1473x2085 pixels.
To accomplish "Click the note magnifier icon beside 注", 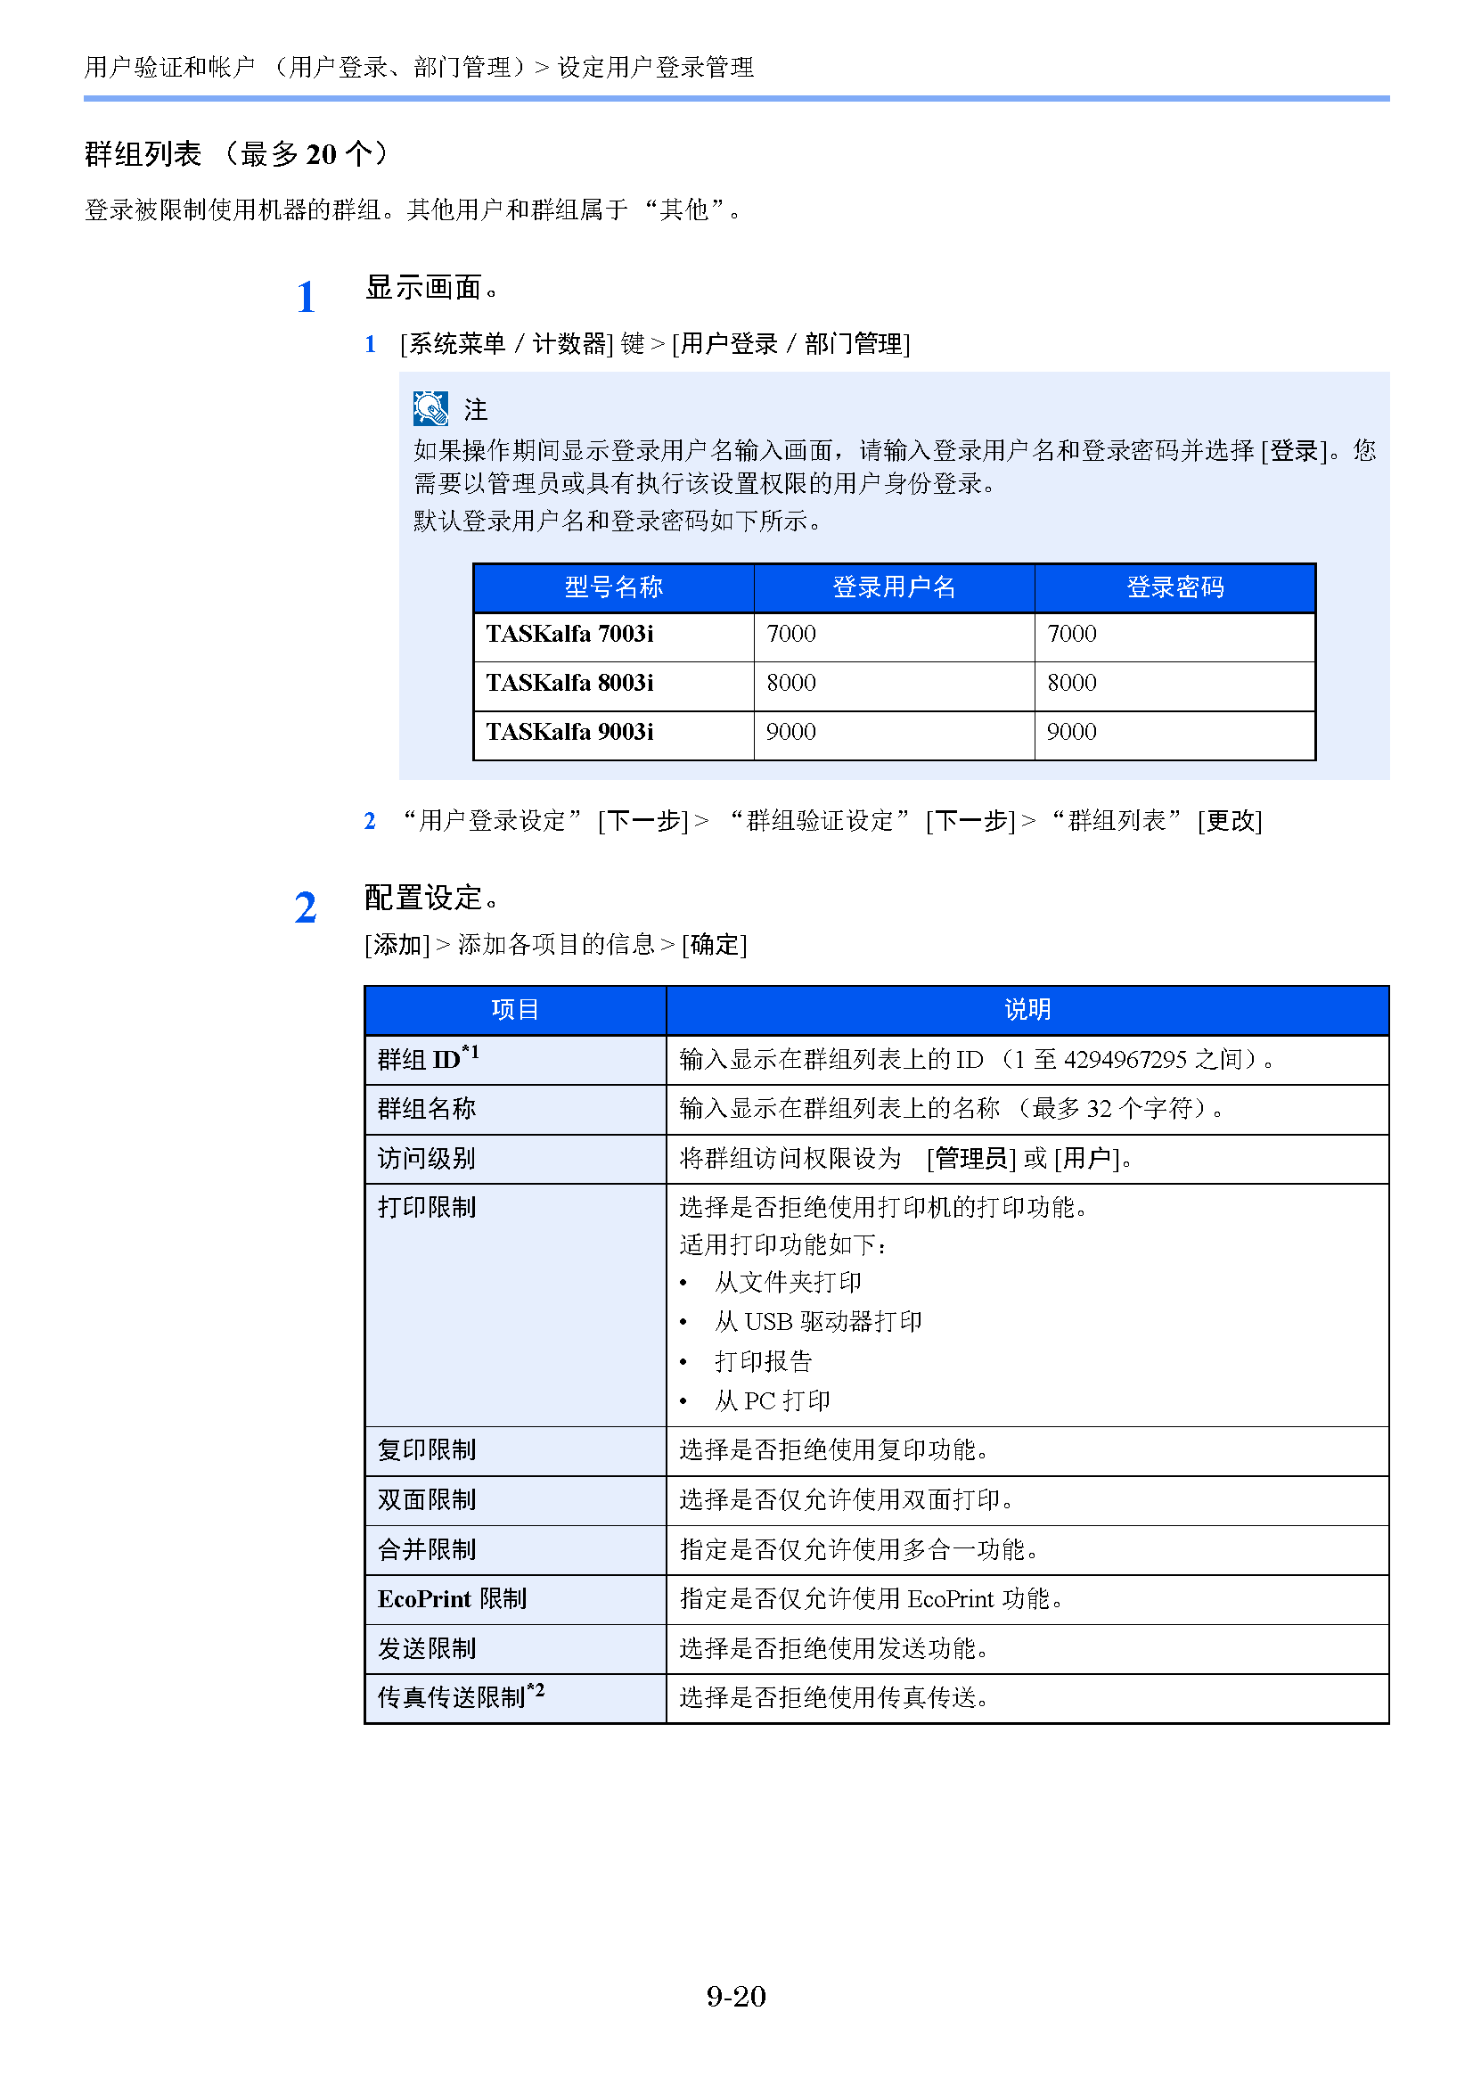I will (430, 408).
